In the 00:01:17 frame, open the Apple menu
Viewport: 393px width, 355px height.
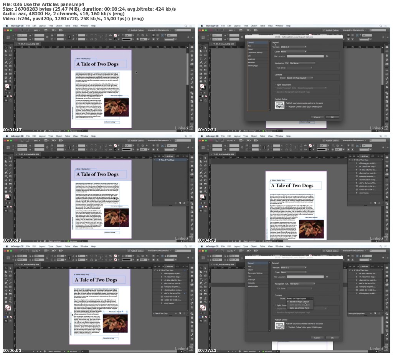7,26
